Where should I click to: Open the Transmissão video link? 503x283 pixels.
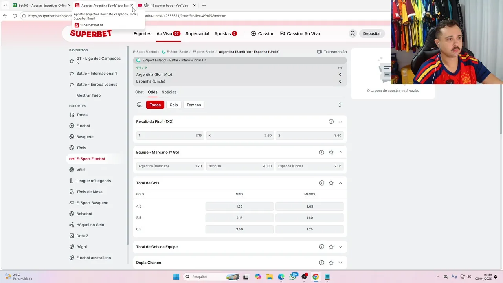coord(332,52)
